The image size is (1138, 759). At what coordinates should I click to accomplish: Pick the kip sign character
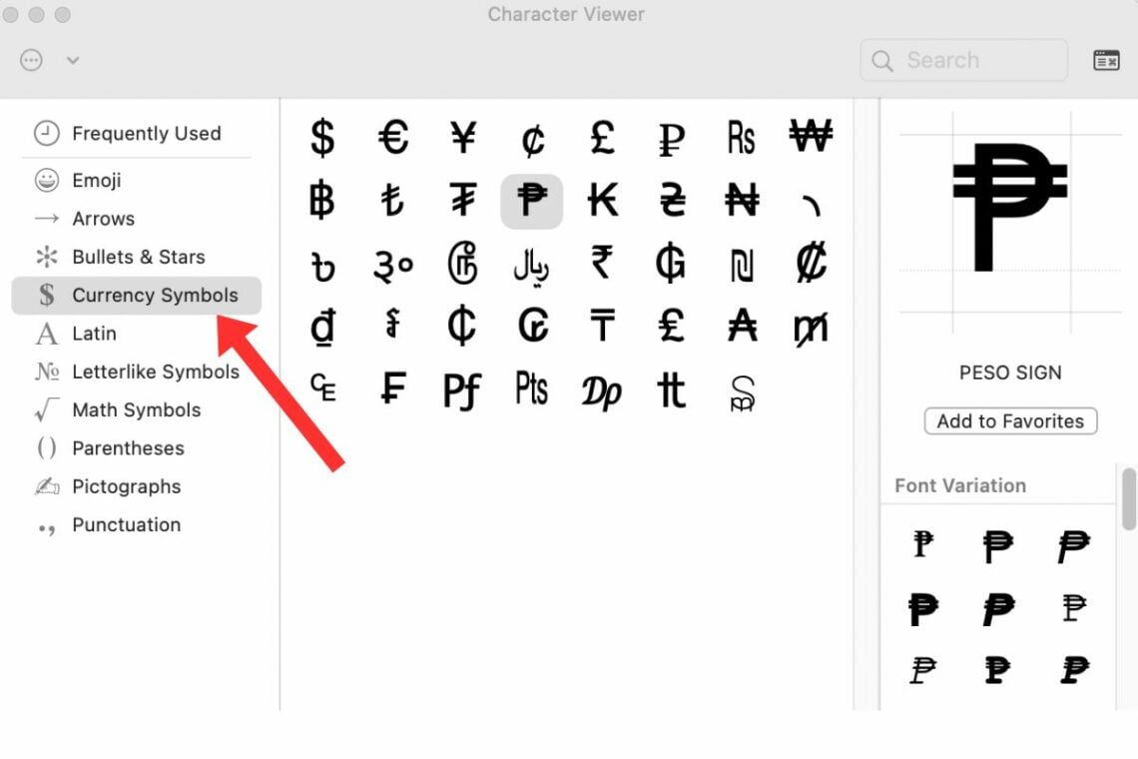602,201
